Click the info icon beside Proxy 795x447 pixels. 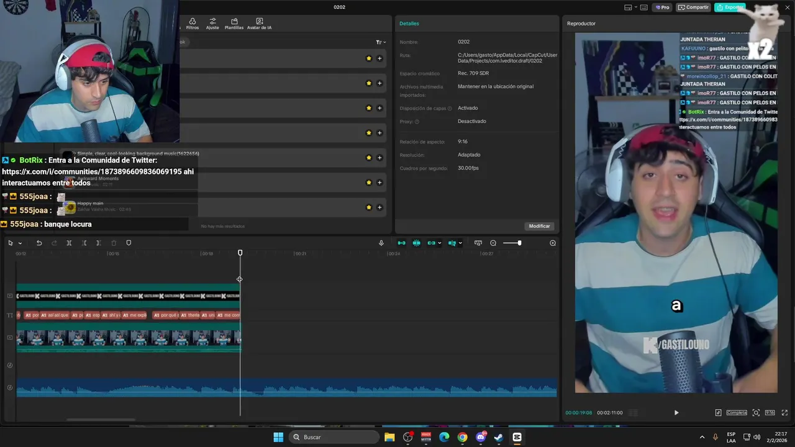(417, 122)
